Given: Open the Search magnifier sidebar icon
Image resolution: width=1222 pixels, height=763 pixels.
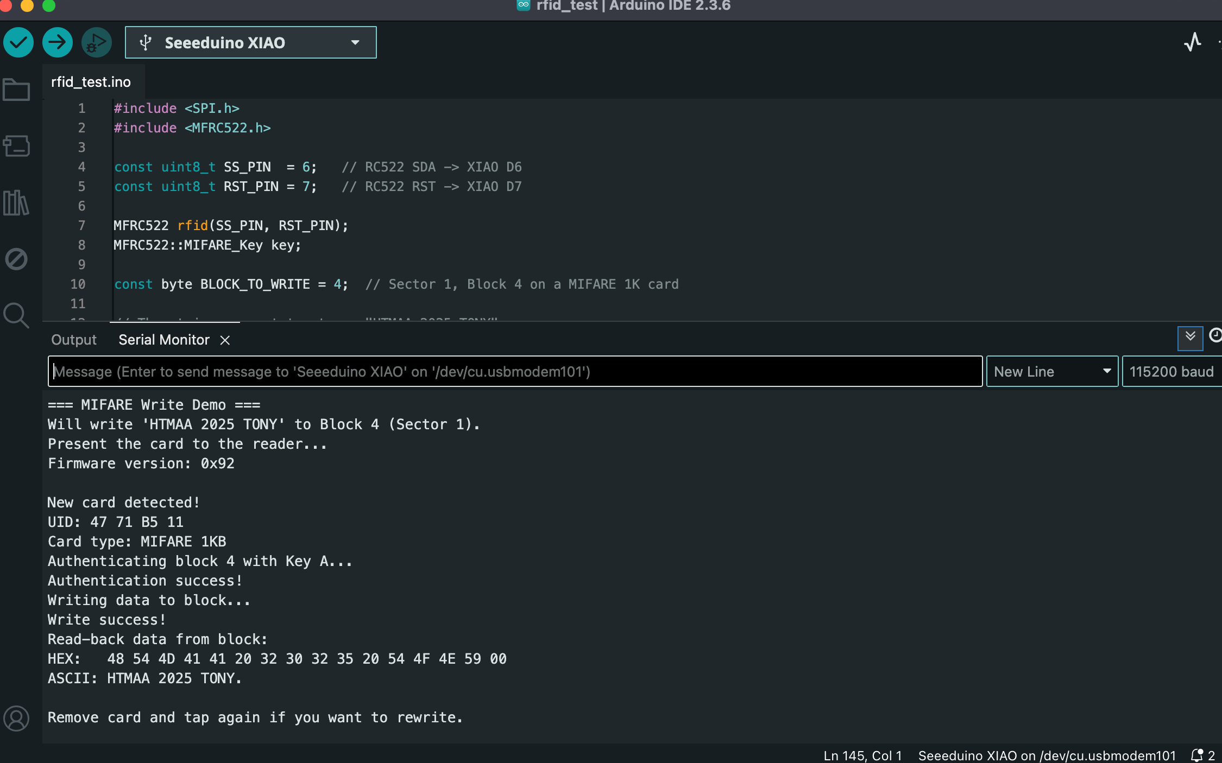Looking at the screenshot, I should (16, 315).
